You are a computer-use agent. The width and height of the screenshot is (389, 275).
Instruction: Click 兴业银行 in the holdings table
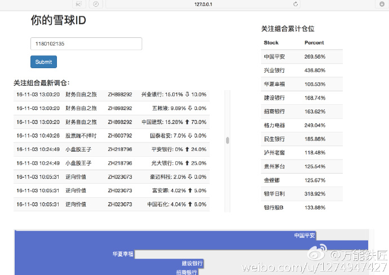pos(274,70)
